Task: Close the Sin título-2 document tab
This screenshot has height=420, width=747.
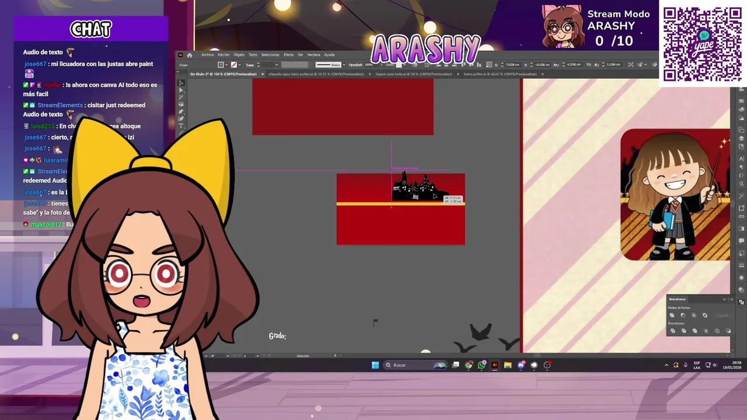Action: [x=262, y=74]
